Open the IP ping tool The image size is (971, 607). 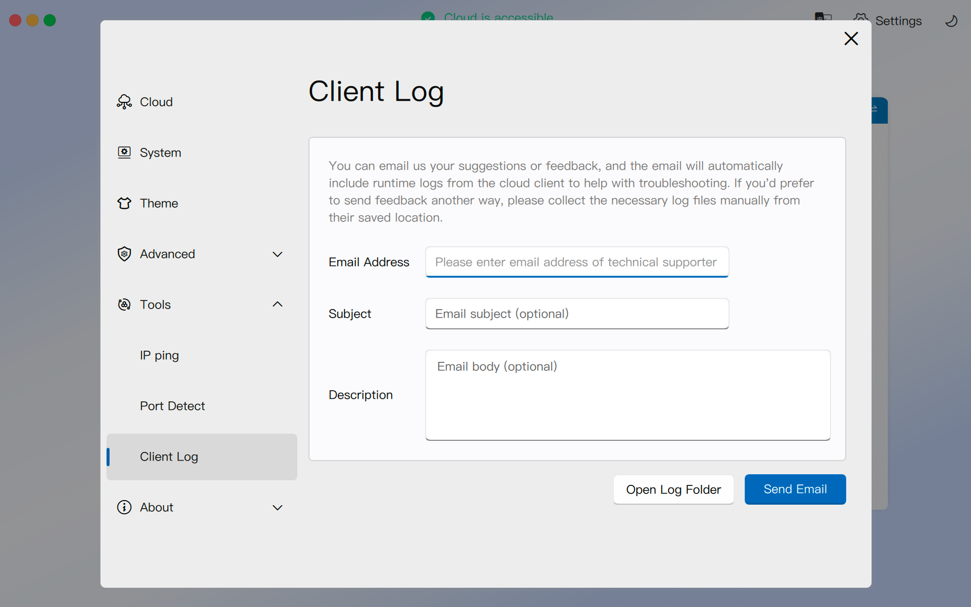pyautogui.click(x=159, y=355)
